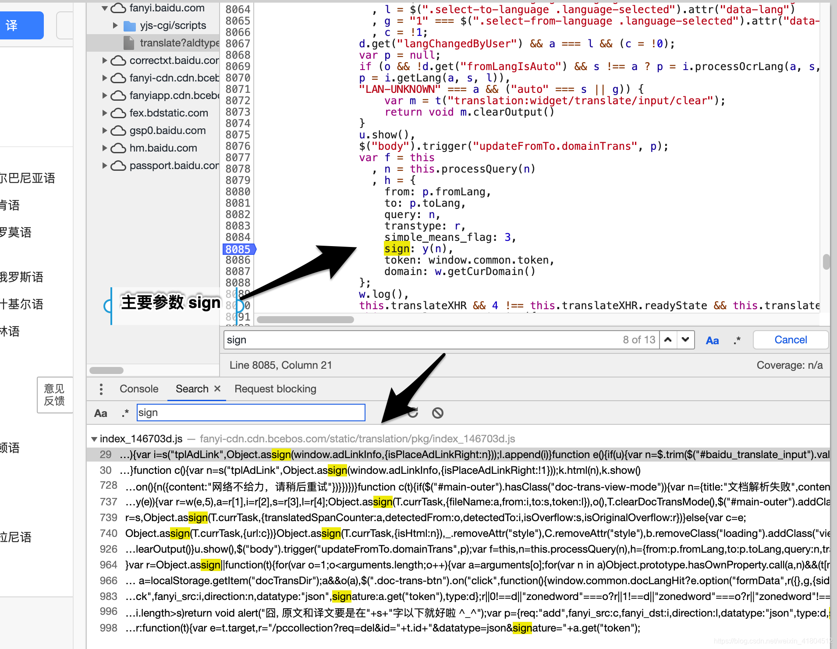Open search result on line 998

pos(458,628)
